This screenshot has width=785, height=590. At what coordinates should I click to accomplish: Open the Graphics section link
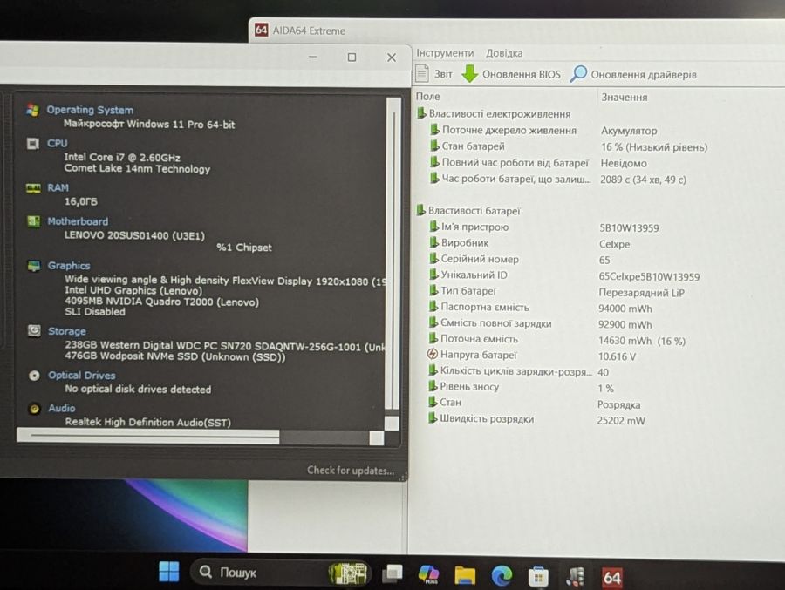tap(69, 266)
